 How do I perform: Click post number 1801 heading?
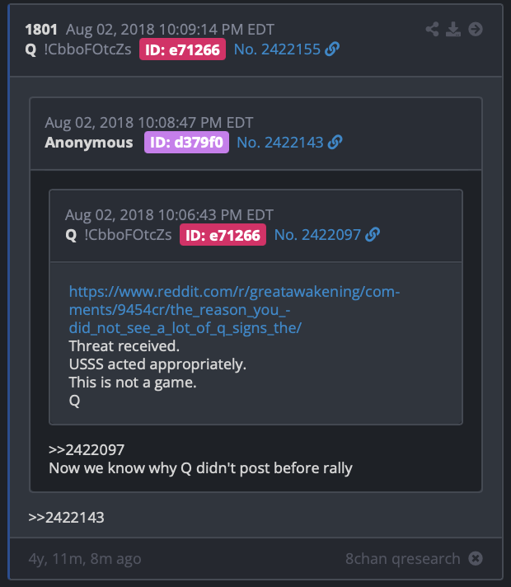(x=41, y=29)
